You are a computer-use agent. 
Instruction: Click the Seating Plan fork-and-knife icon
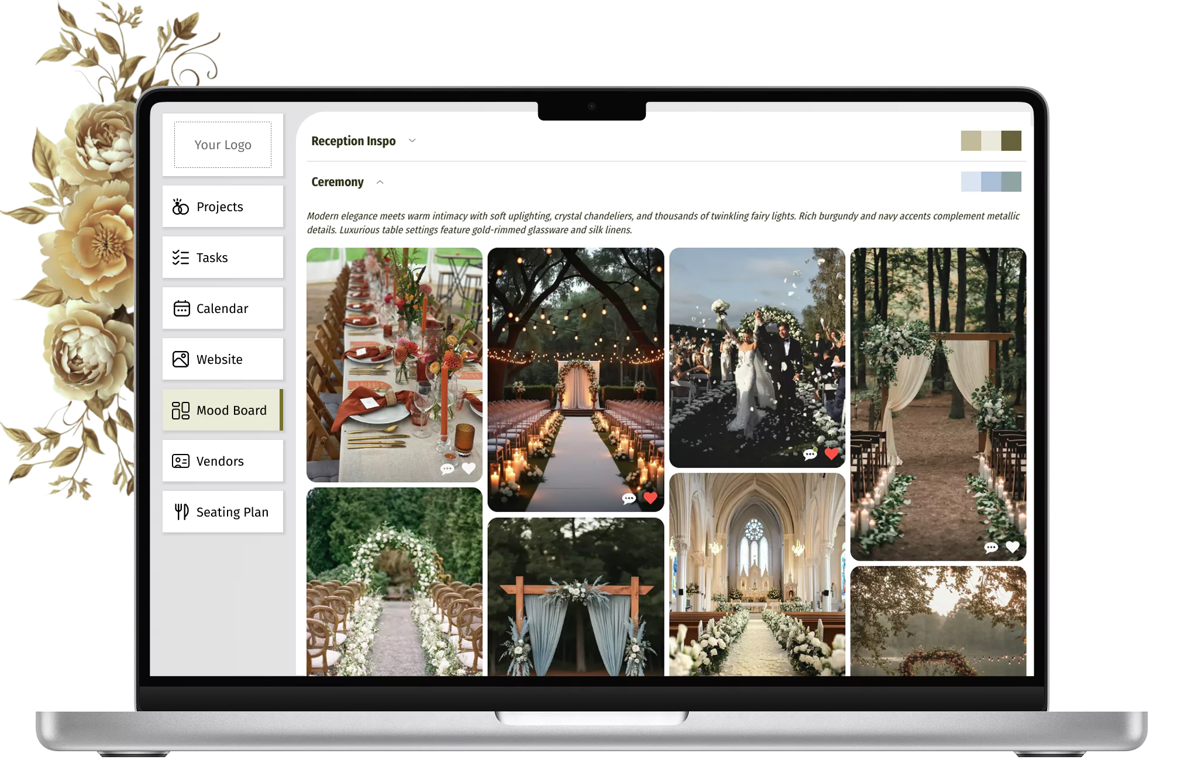(x=181, y=512)
